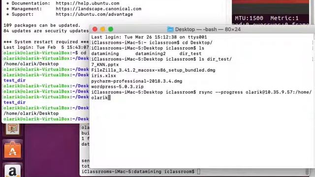Viewport: 315px width, 177px height.
Task: Click the dir_test folder name in ls output
Action: point(190,54)
